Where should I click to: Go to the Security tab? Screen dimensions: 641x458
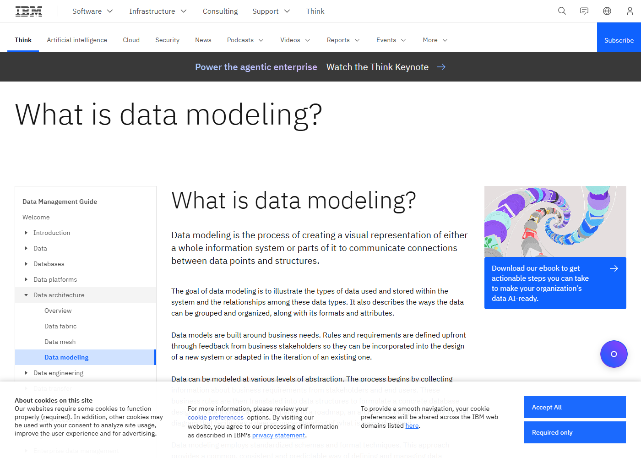tap(167, 40)
